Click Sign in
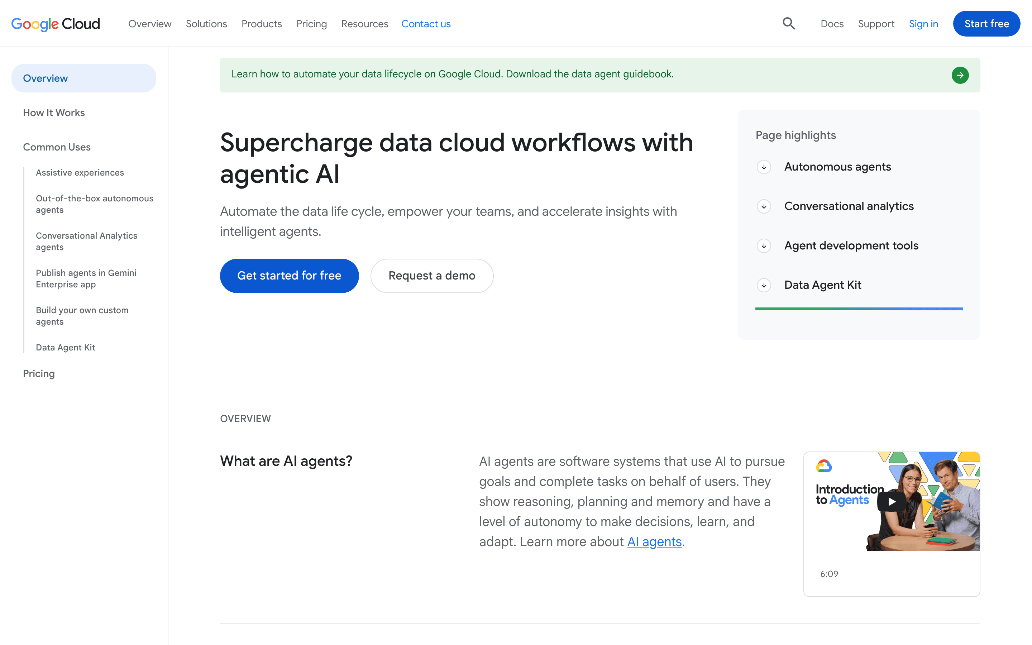This screenshot has width=1032, height=645. 923,24
